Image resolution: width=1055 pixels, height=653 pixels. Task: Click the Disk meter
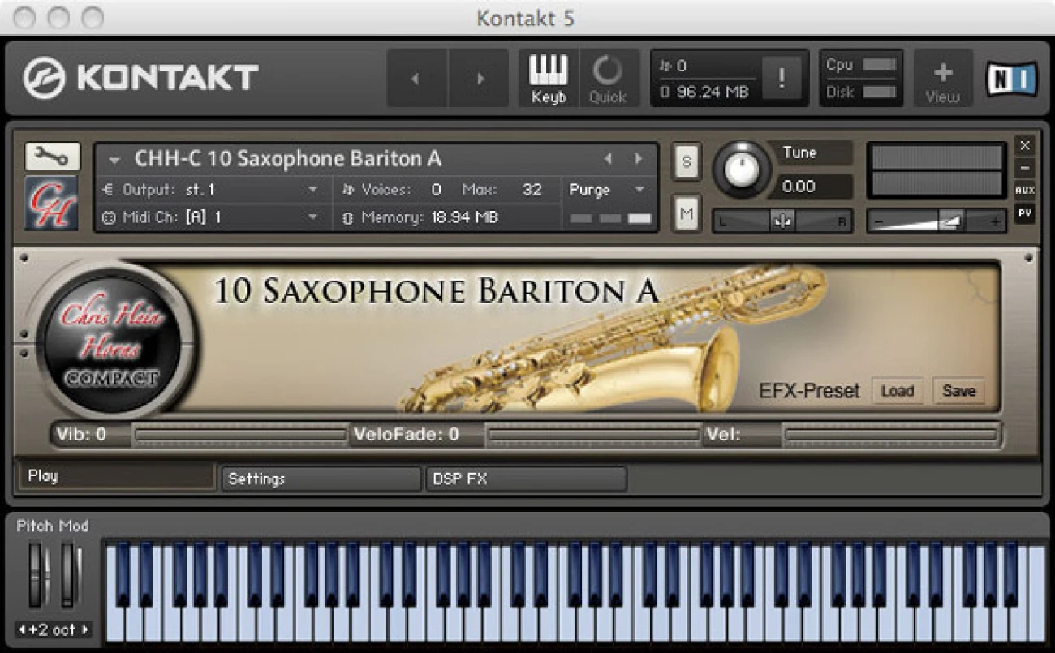(878, 92)
